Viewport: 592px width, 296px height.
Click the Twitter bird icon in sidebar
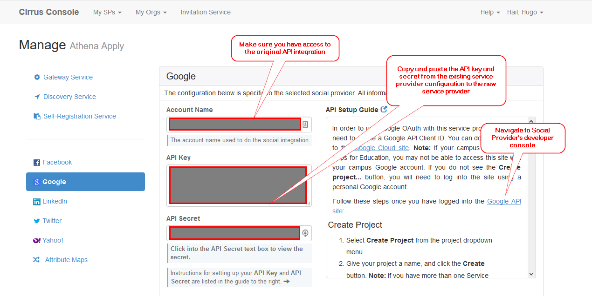pos(37,221)
